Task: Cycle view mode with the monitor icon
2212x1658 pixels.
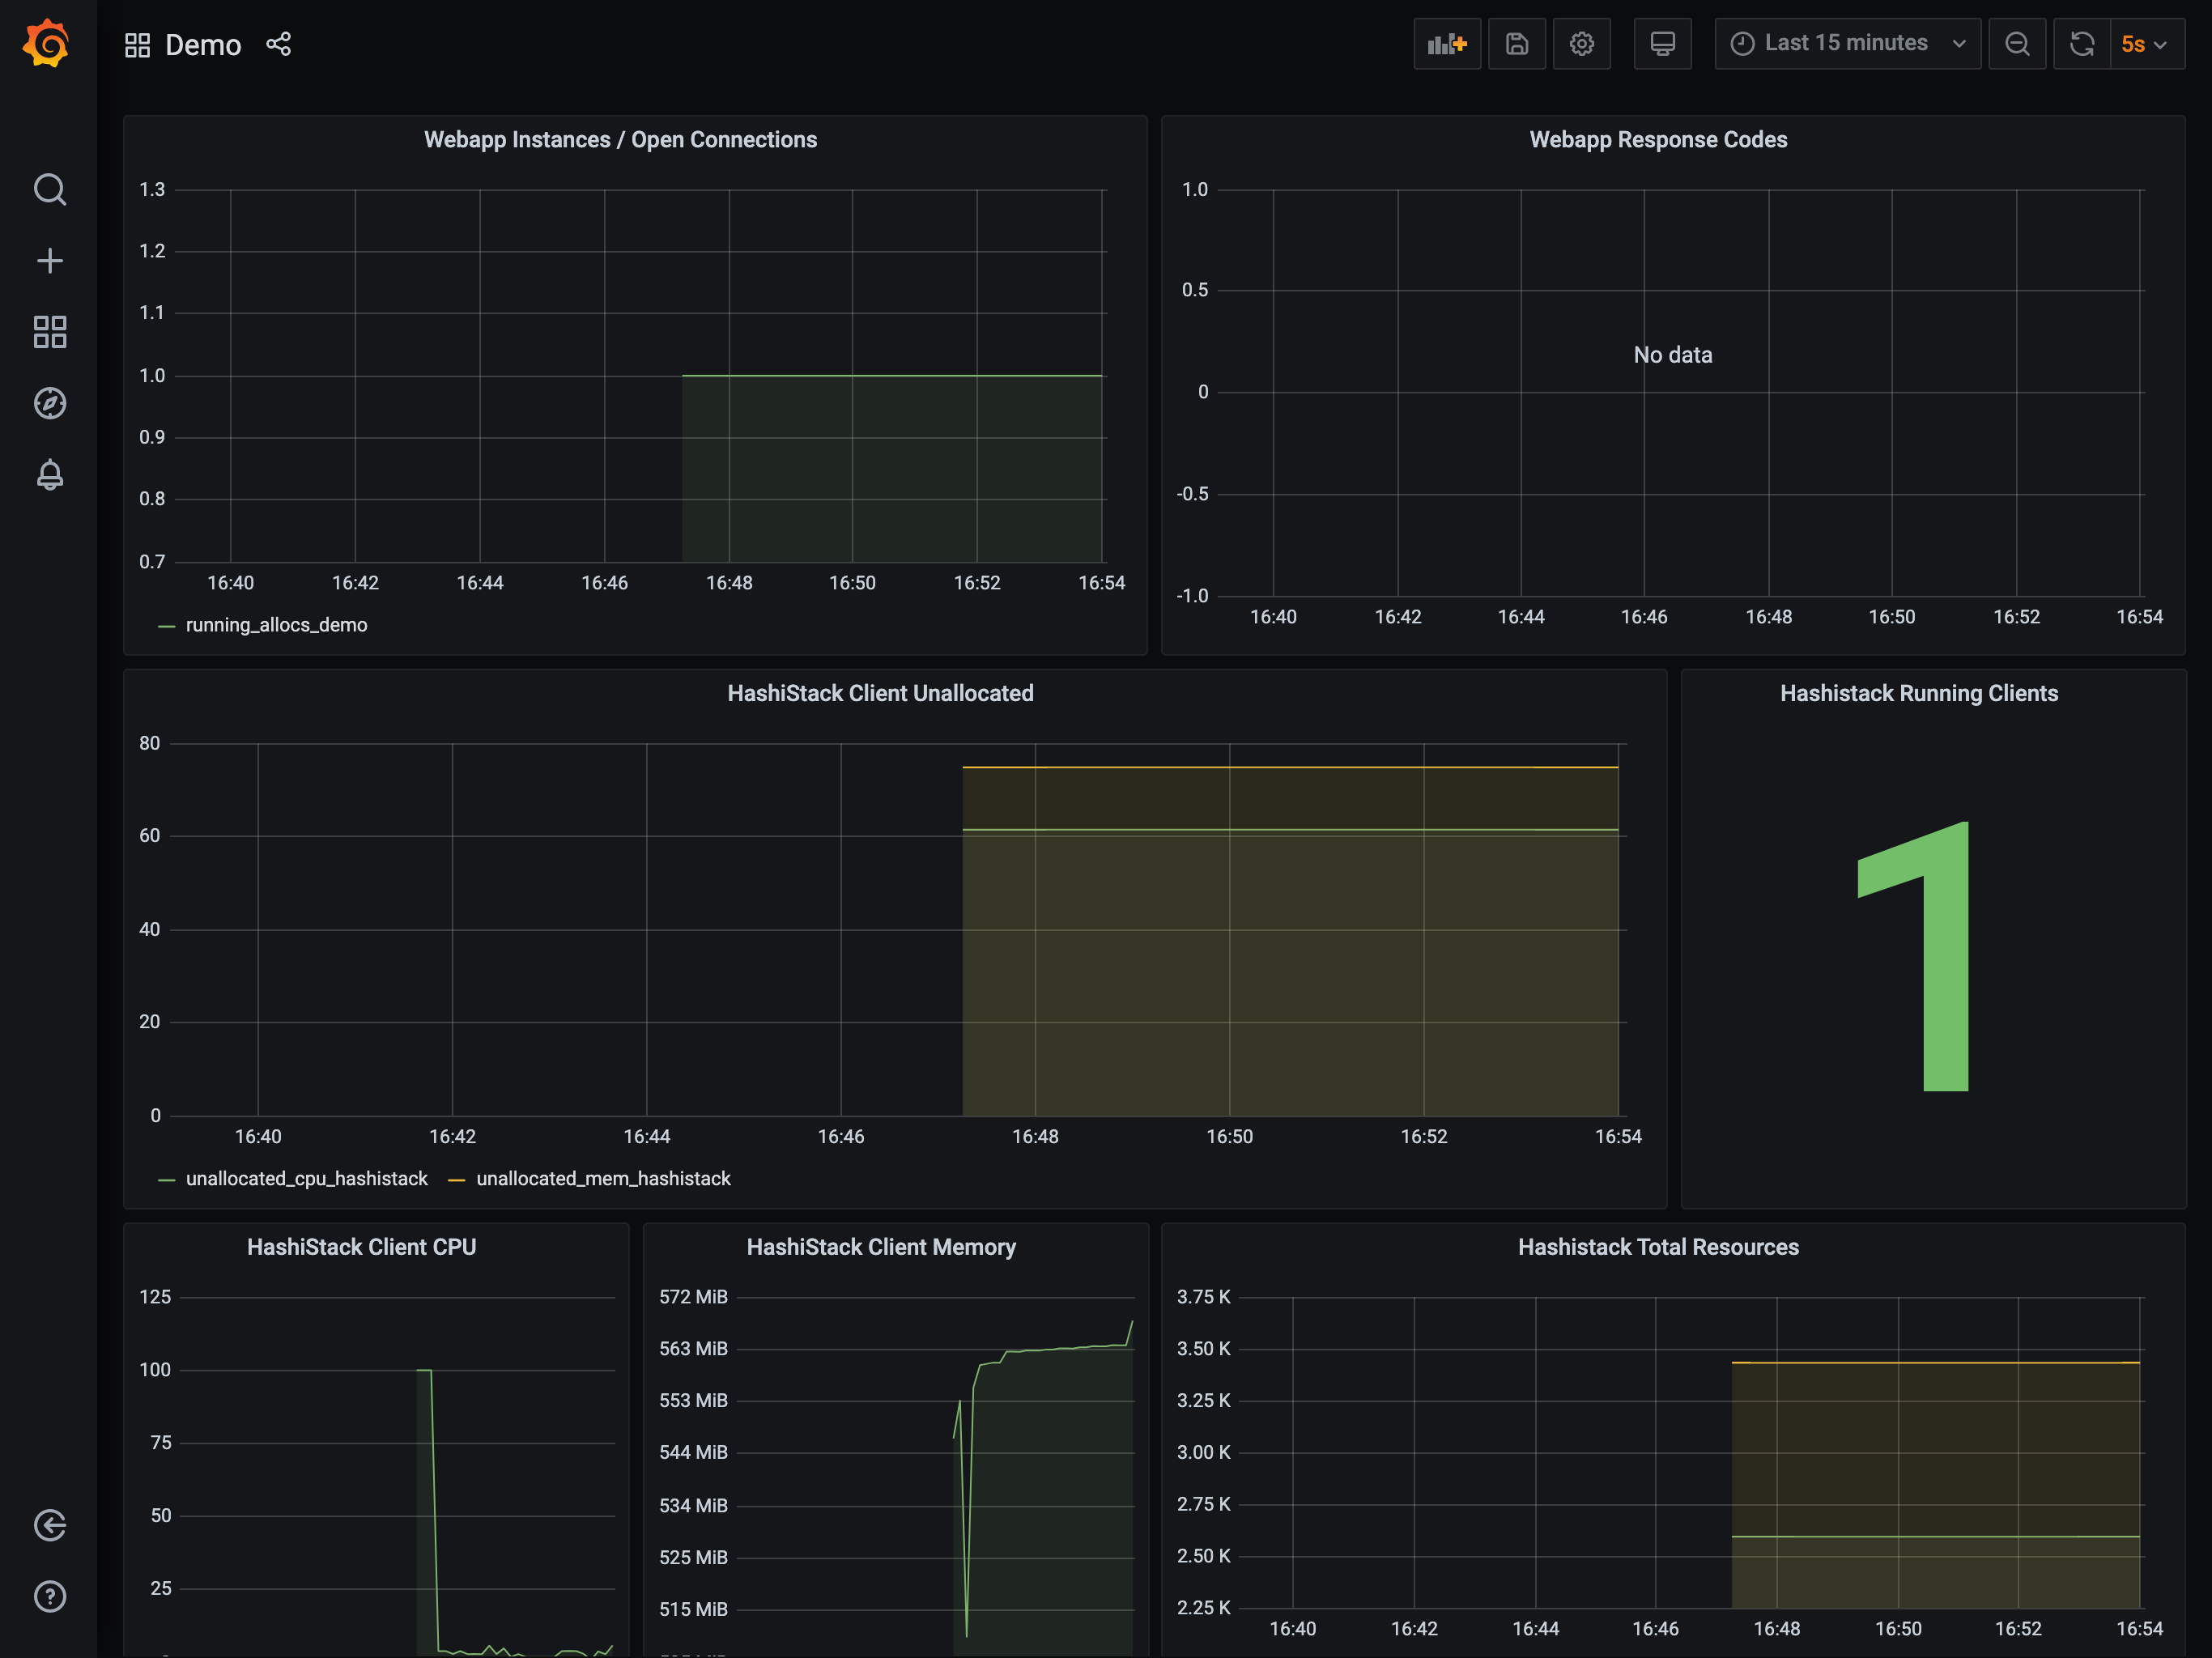Action: [x=1663, y=44]
